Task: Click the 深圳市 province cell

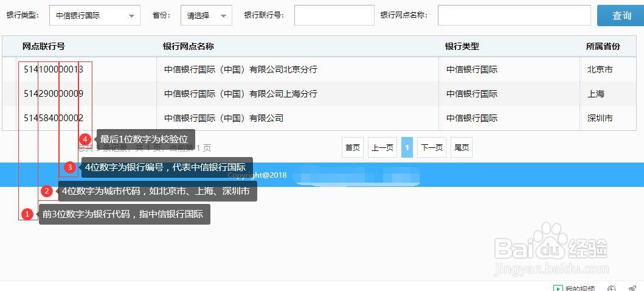Action: coord(600,118)
